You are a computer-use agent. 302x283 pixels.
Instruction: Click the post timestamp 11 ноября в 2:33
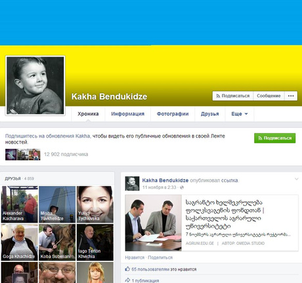159,188
